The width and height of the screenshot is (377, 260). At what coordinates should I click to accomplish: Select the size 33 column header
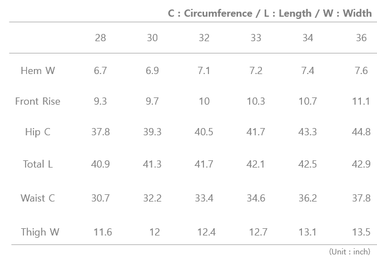(256, 38)
